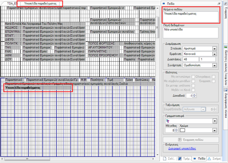
Task: Toggle the Έκφραση checkbox
Action: click(213, 81)
